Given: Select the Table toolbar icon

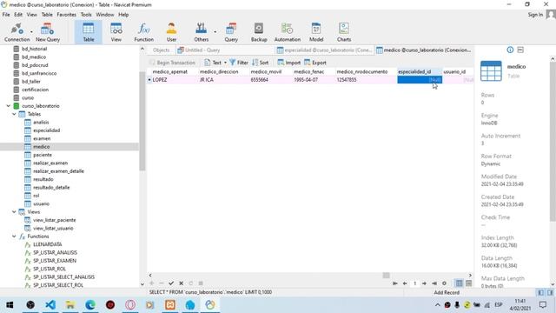Looking at the screenshot, I should (x=89, y=32).
